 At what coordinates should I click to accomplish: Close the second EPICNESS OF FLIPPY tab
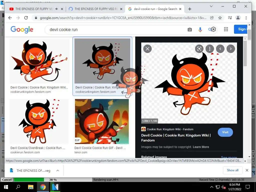coord(121,9)
